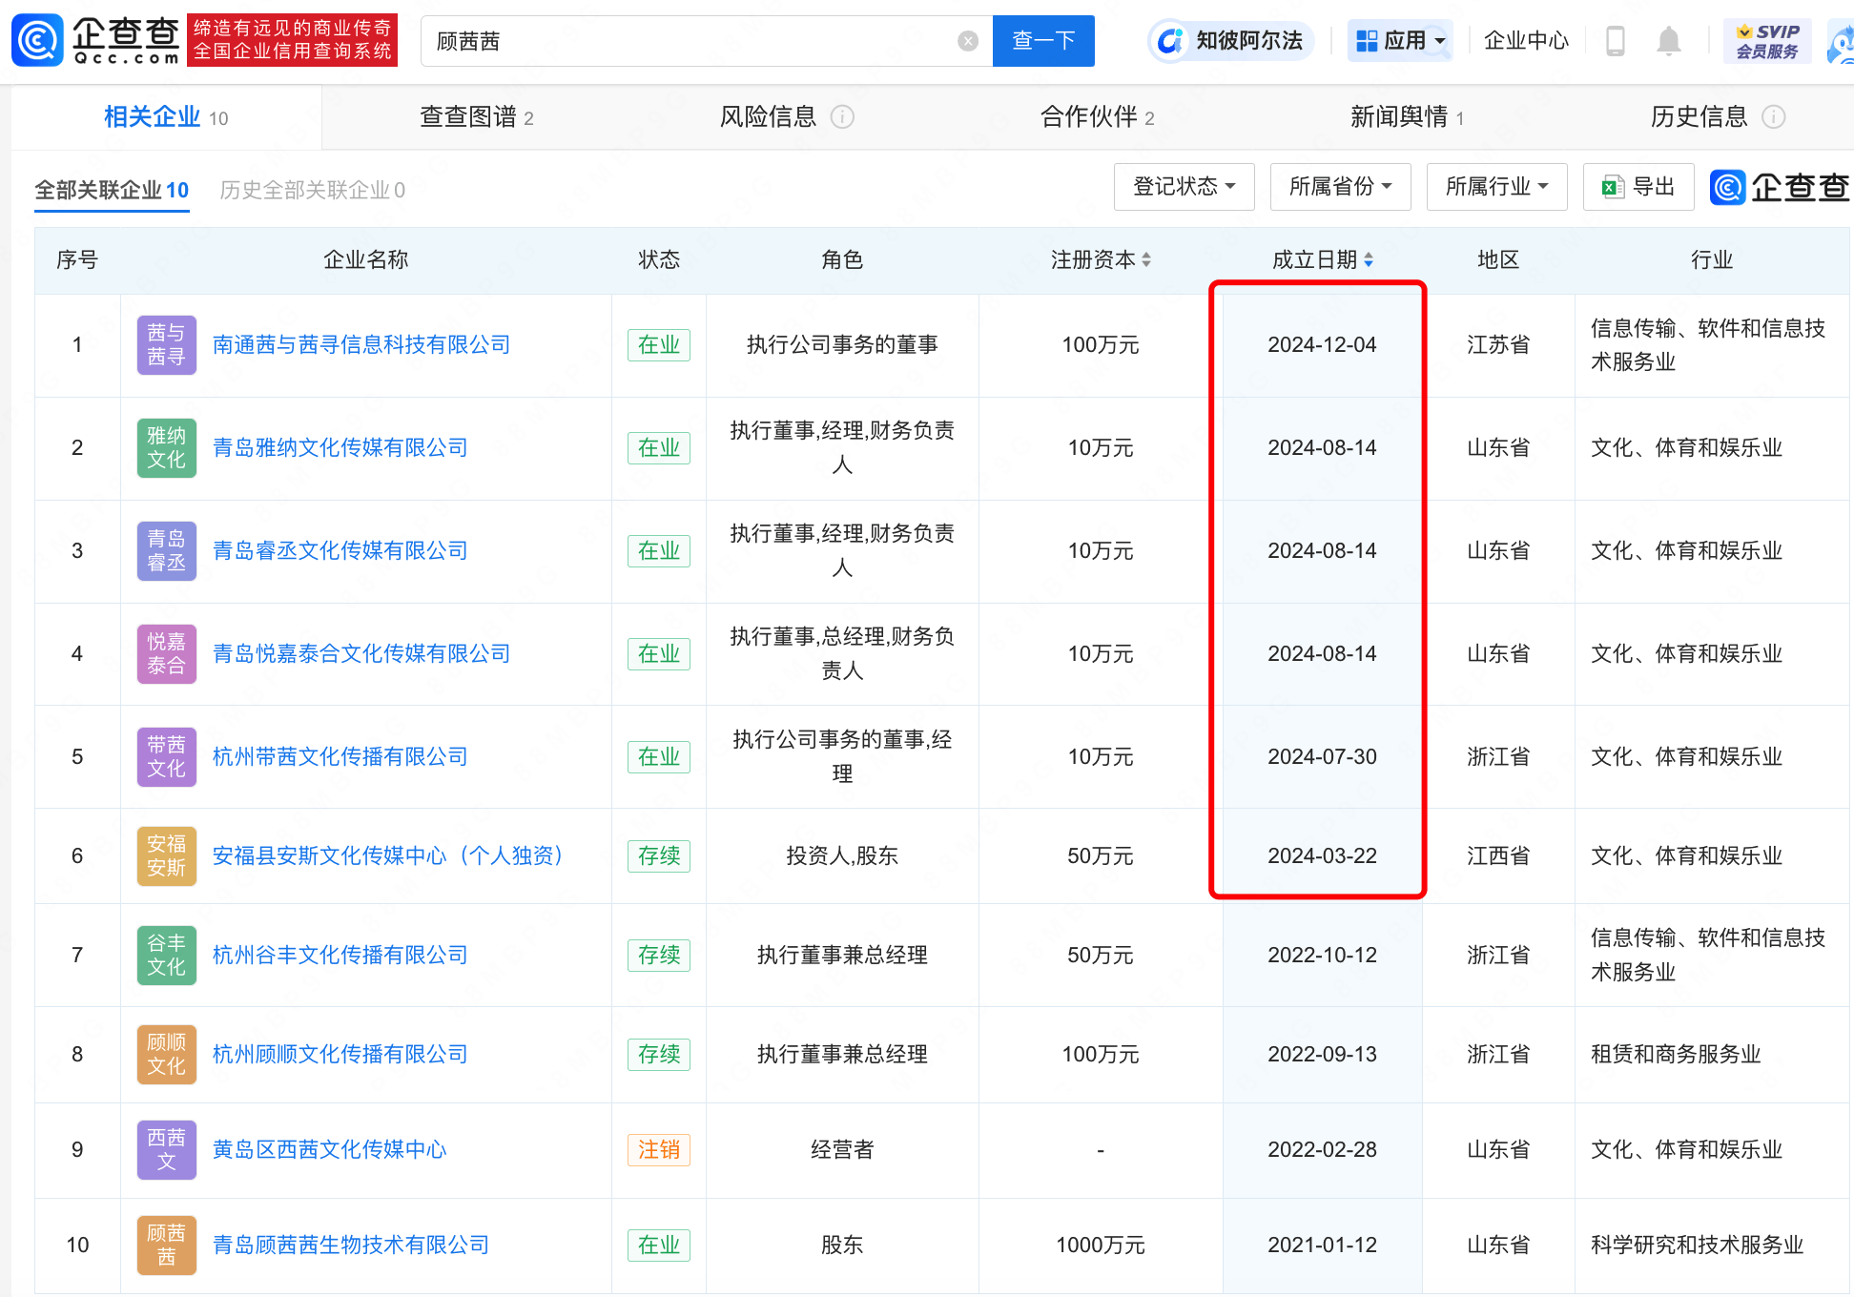This screenshot has height=1297, width=1854.
Task: Click 谷丰文化 company logo thumbnail
Action: (x=167, y=956)
